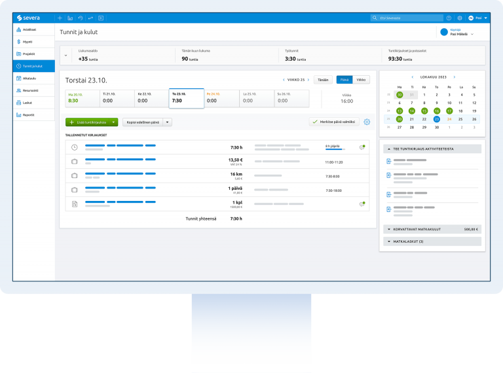
Task: Expand the Korvattavat matkakulut section
Action: (432, 230)
